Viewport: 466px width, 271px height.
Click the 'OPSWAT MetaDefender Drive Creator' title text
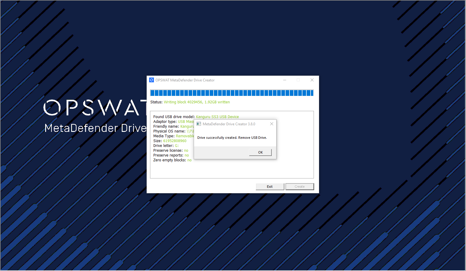coord(185,80)
